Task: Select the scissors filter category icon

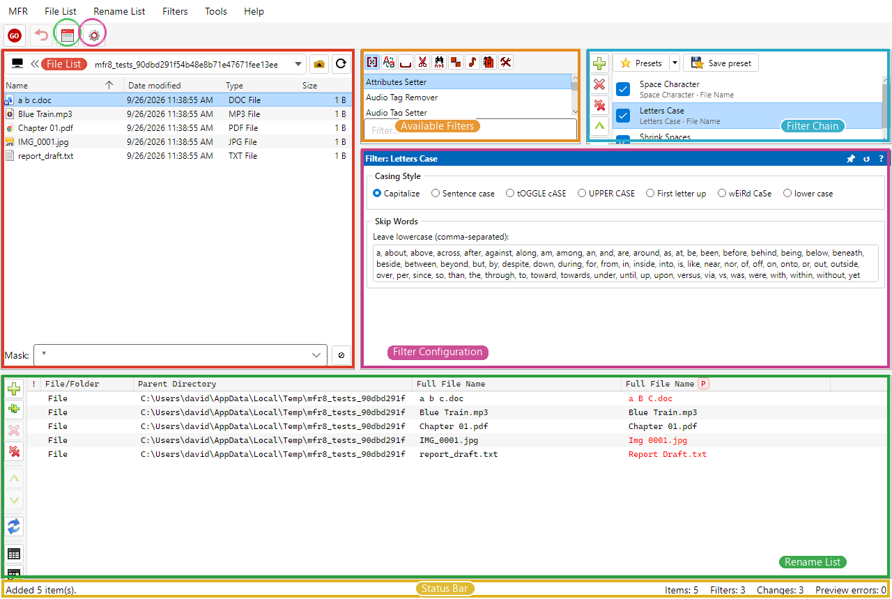Action: [x=422, y=62]
